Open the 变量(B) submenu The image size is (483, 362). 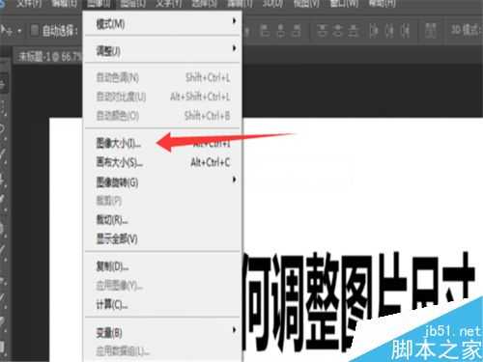click(162, 333)
